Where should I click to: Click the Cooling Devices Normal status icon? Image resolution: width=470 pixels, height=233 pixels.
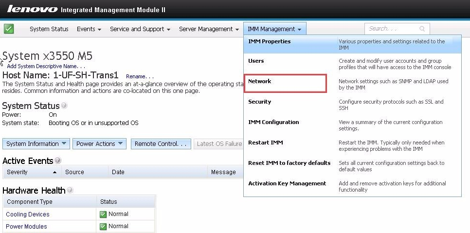click(103, 214)
